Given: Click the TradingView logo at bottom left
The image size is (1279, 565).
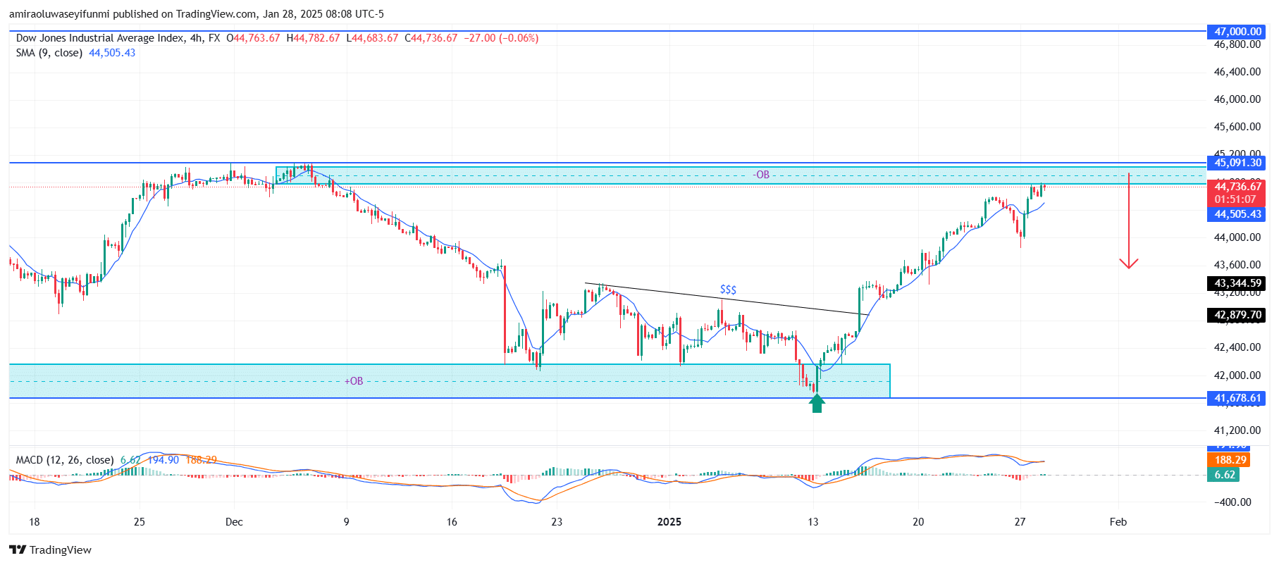Looking at the screenshot, I should click(50, 550).
